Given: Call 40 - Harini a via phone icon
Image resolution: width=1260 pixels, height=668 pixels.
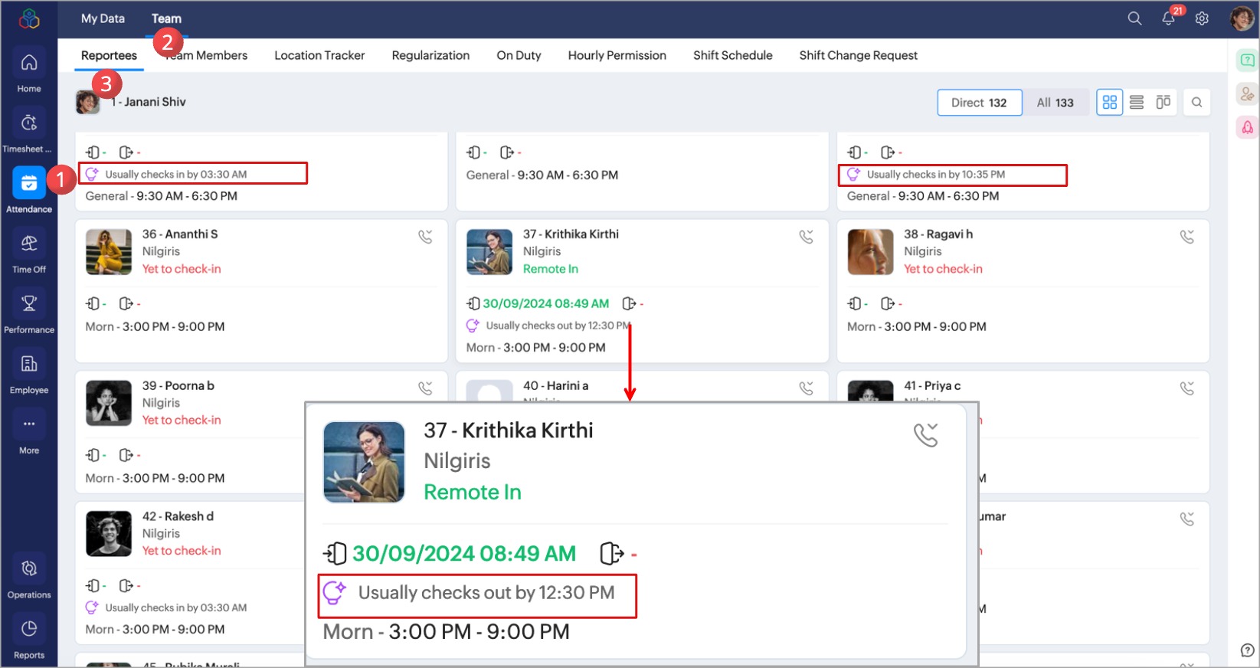Looking at the screenshot, I should pyautogui.click(x=806, y=388).
